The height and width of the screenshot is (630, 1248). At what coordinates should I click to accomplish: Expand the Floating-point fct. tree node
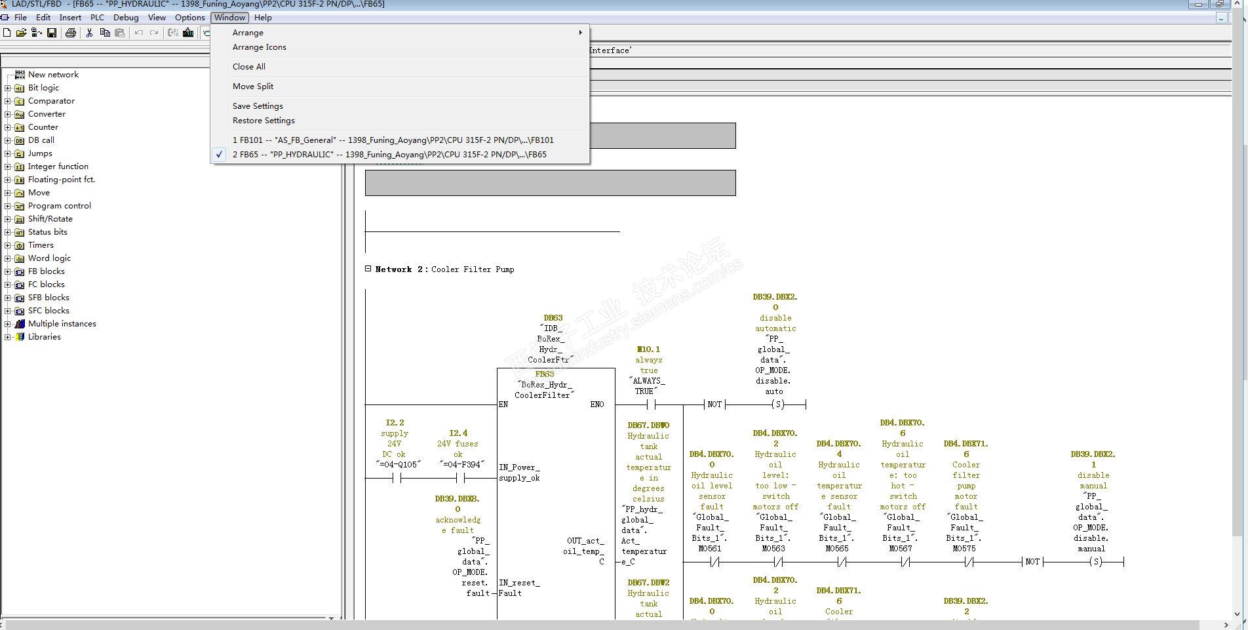7,180
